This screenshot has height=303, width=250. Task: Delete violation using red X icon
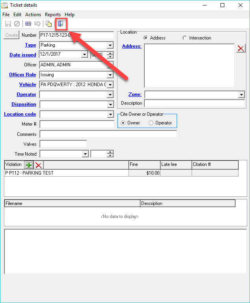[x=38, y=165]
